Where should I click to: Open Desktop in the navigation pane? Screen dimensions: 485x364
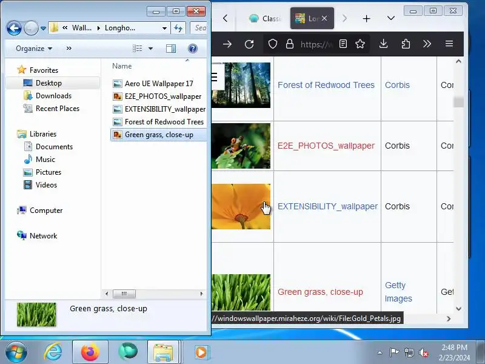(x=48, y=83)
